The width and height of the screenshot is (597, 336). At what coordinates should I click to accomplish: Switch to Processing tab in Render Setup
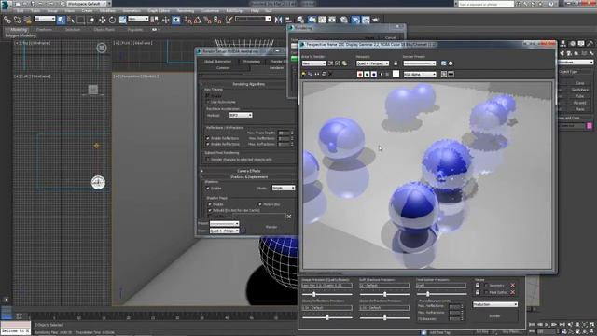pyautogui.click(x=252, y=62)
